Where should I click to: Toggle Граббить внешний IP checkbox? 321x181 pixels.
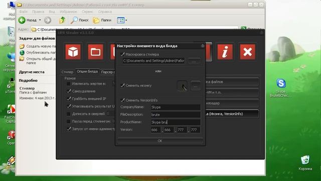(69, 99)
